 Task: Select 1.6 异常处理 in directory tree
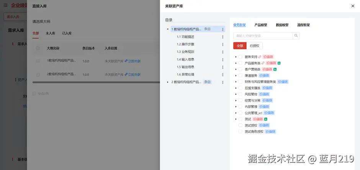[185, 75]
